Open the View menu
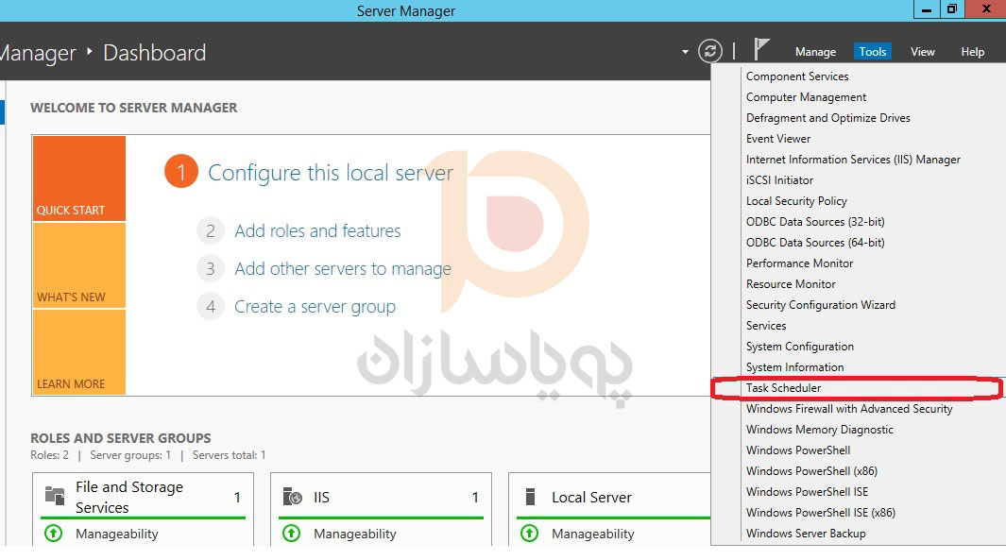The image size is (1006, 560). (x=922, y=52)
